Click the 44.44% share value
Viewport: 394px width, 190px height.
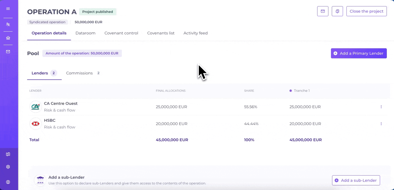point(251,124)
